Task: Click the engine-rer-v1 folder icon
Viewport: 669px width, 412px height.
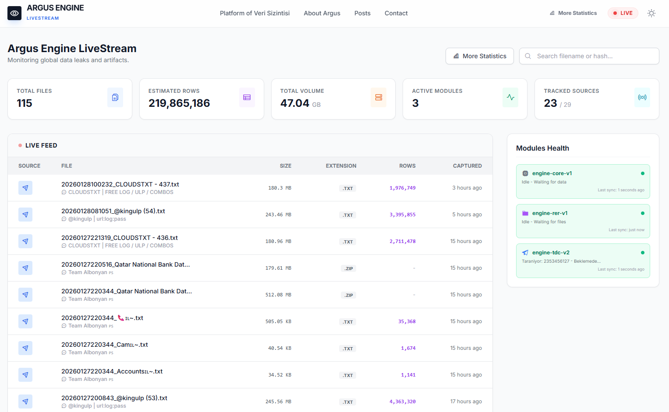Action: (525, 213)
